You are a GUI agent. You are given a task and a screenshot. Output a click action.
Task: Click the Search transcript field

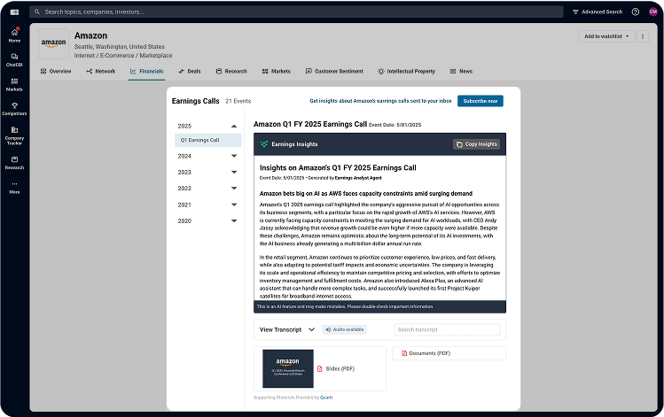[449, 329]
